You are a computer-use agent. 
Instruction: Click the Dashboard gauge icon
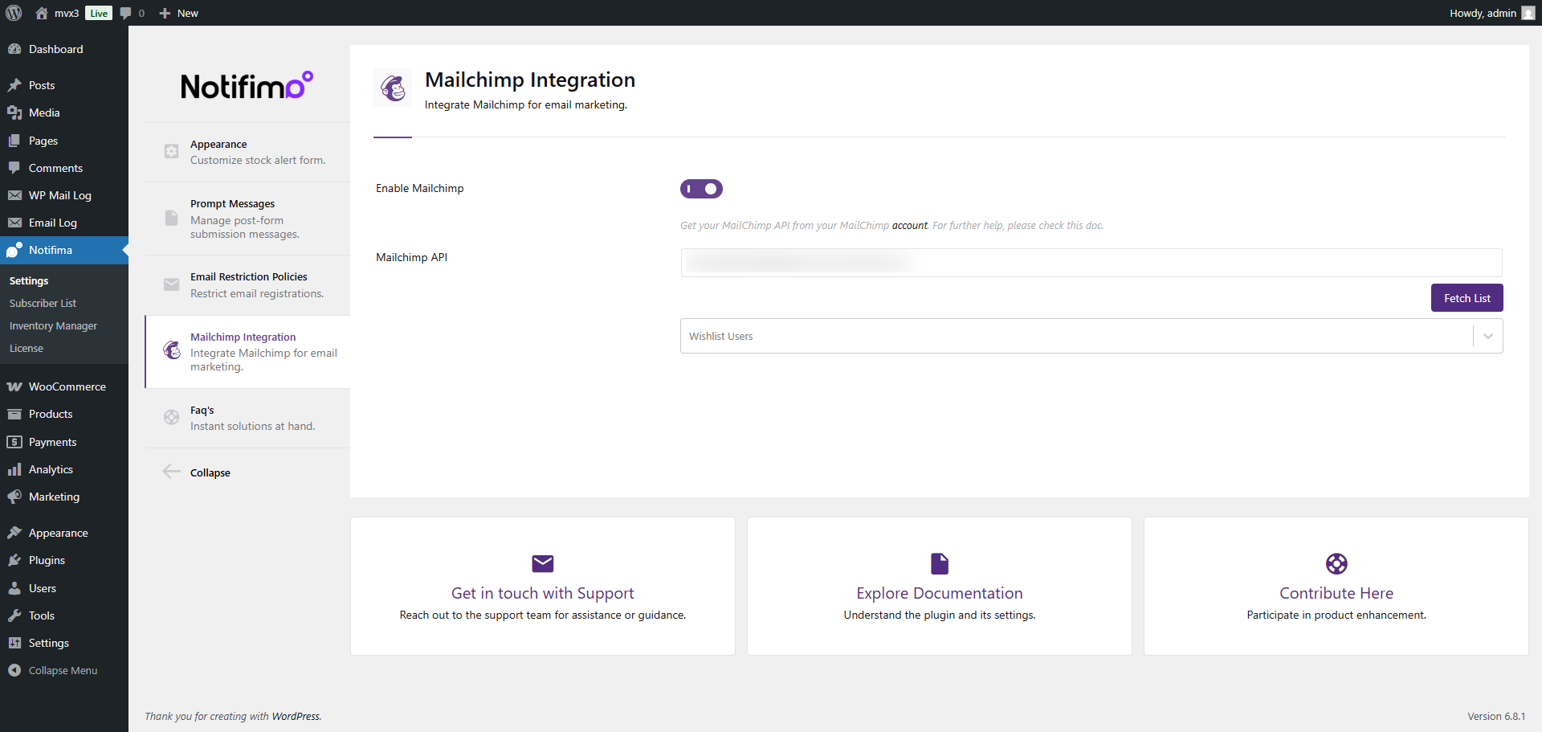tap(14, 49)
